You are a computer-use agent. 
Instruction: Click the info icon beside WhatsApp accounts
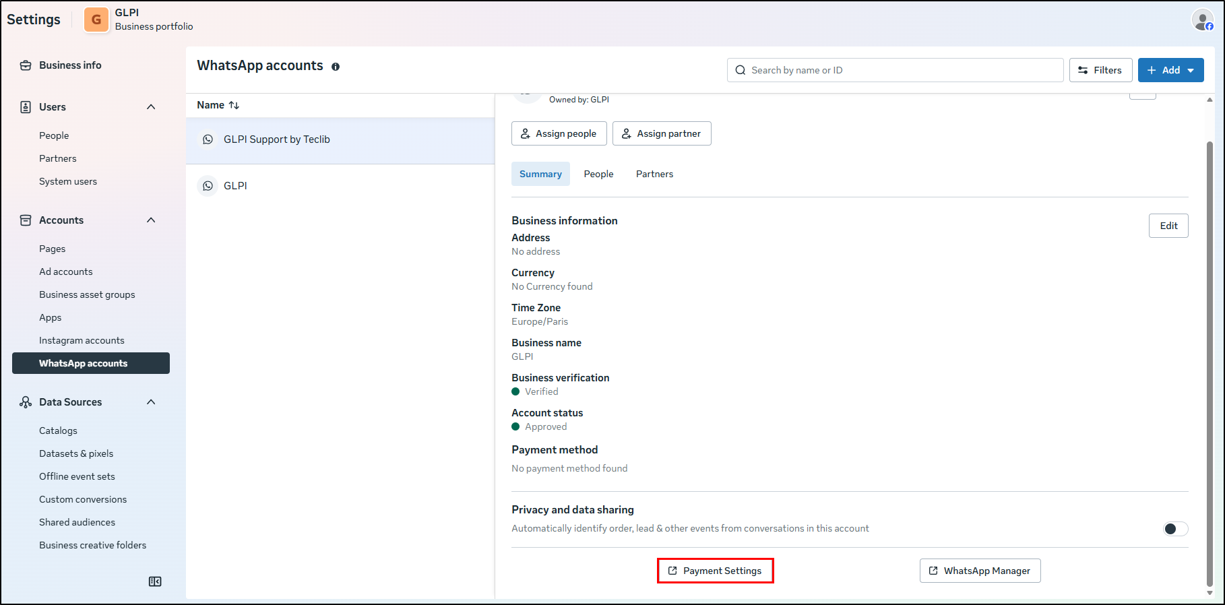click(x=336, y=67)
